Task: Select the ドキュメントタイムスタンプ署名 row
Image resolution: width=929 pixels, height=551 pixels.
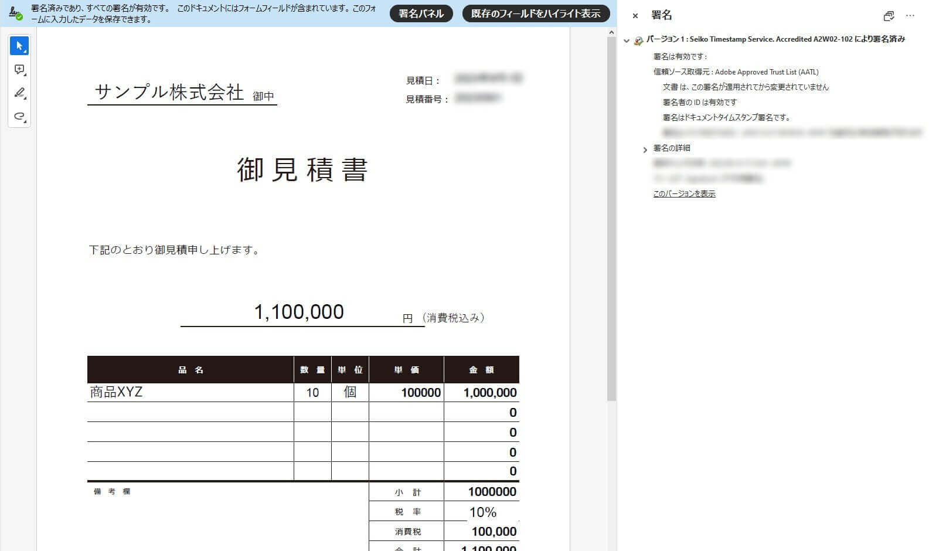Action: point(726,117)
